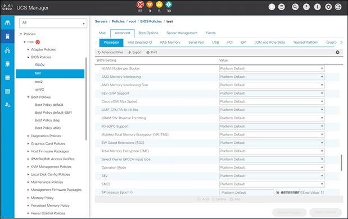Switch to the Main tab
This screenshot has height=219, width=348.
click(102, 33)
